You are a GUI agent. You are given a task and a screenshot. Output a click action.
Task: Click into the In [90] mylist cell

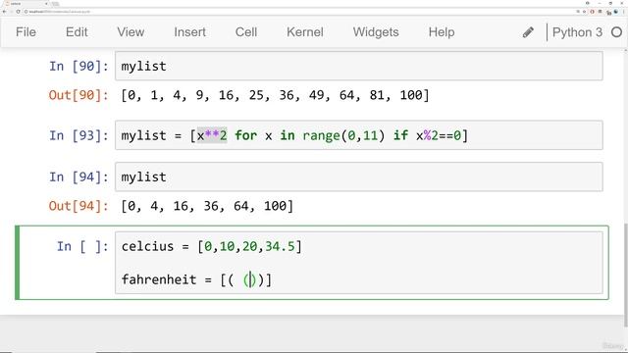pyautogui.click(x=359, y=66)
